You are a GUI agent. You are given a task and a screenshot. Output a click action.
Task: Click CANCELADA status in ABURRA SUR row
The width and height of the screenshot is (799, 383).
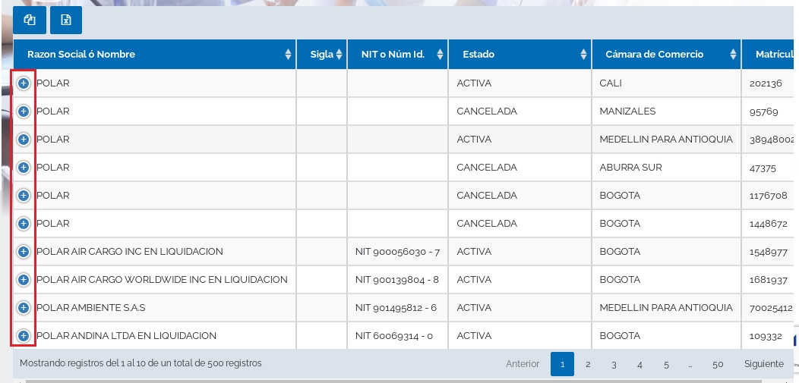pyautogui.click(x=487, y=168)
